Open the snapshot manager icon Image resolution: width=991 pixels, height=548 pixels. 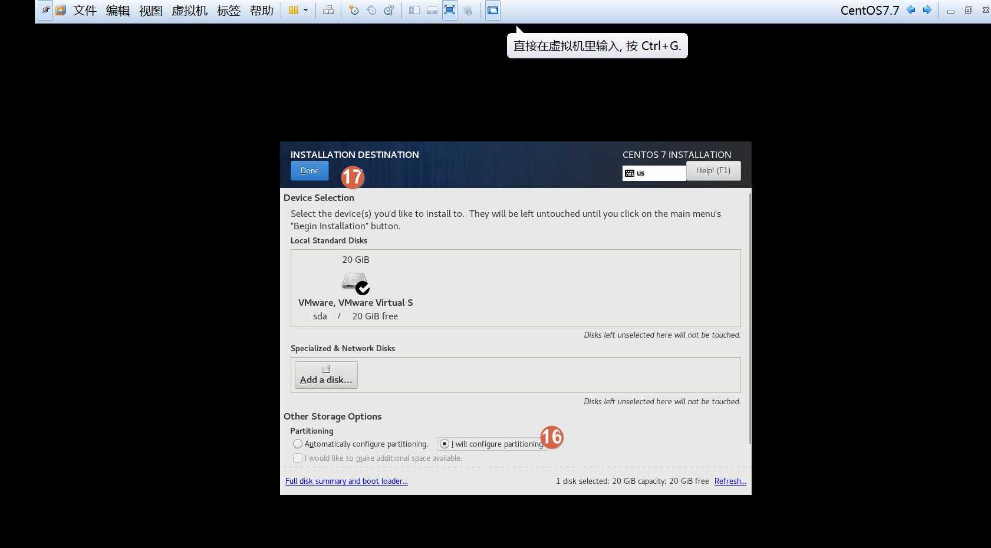click(x=389, y=10)
